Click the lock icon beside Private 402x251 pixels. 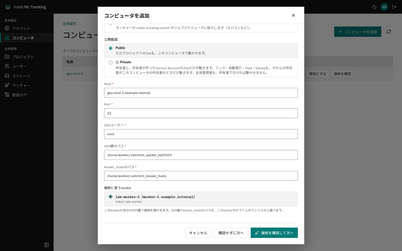point(117,62)
